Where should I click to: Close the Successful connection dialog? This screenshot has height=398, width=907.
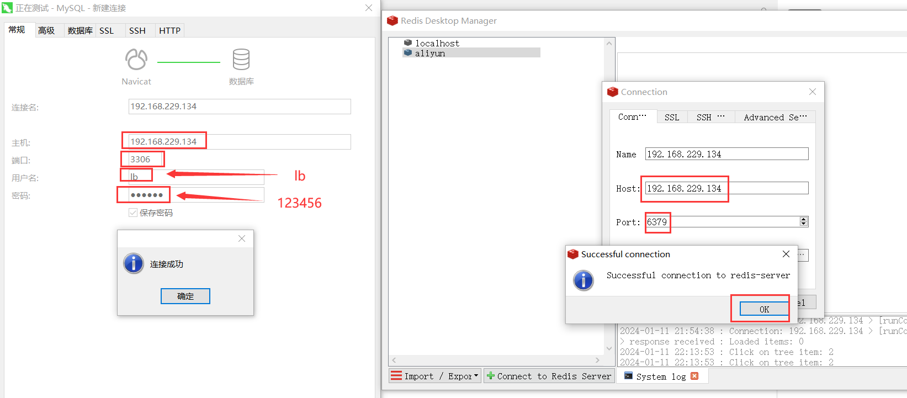click(x=786, y=254)
